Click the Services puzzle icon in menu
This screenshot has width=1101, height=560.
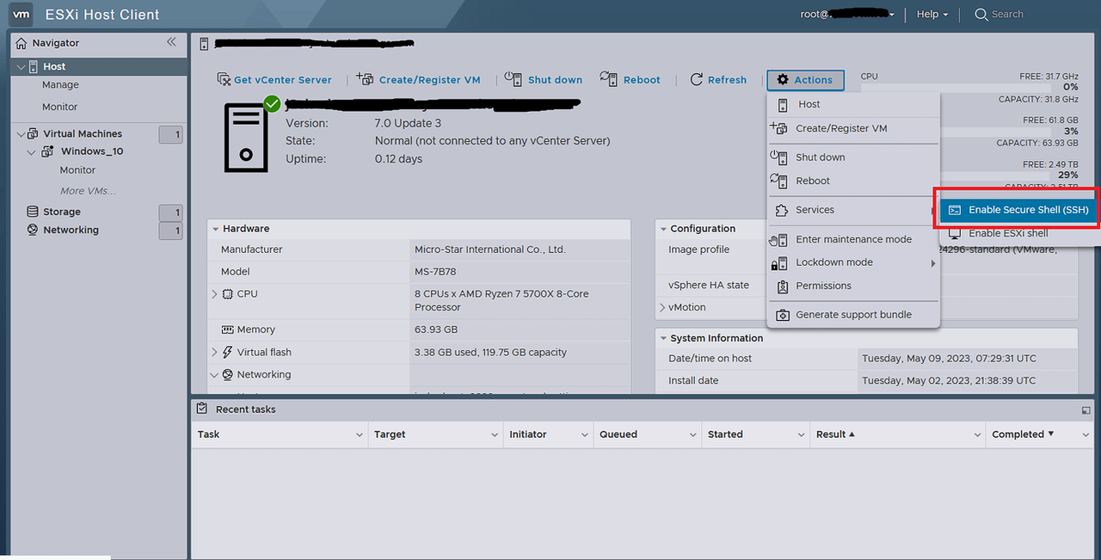click(781, 210)
